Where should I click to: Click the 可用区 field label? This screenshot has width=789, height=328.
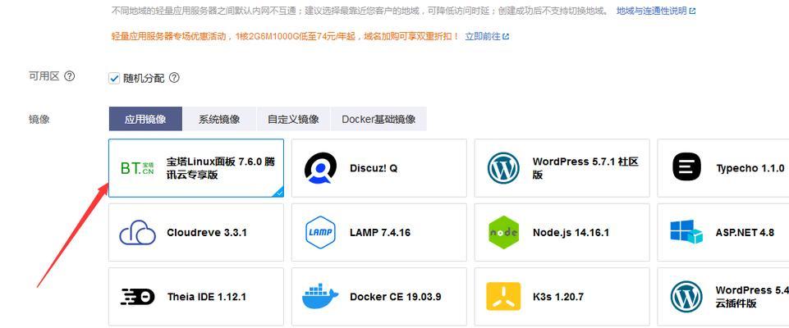44,76
